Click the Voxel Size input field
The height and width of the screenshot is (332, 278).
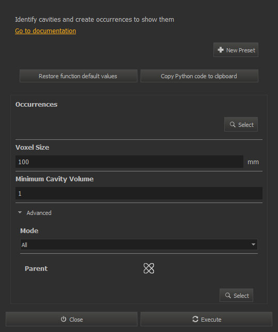(x=129, y=162)
